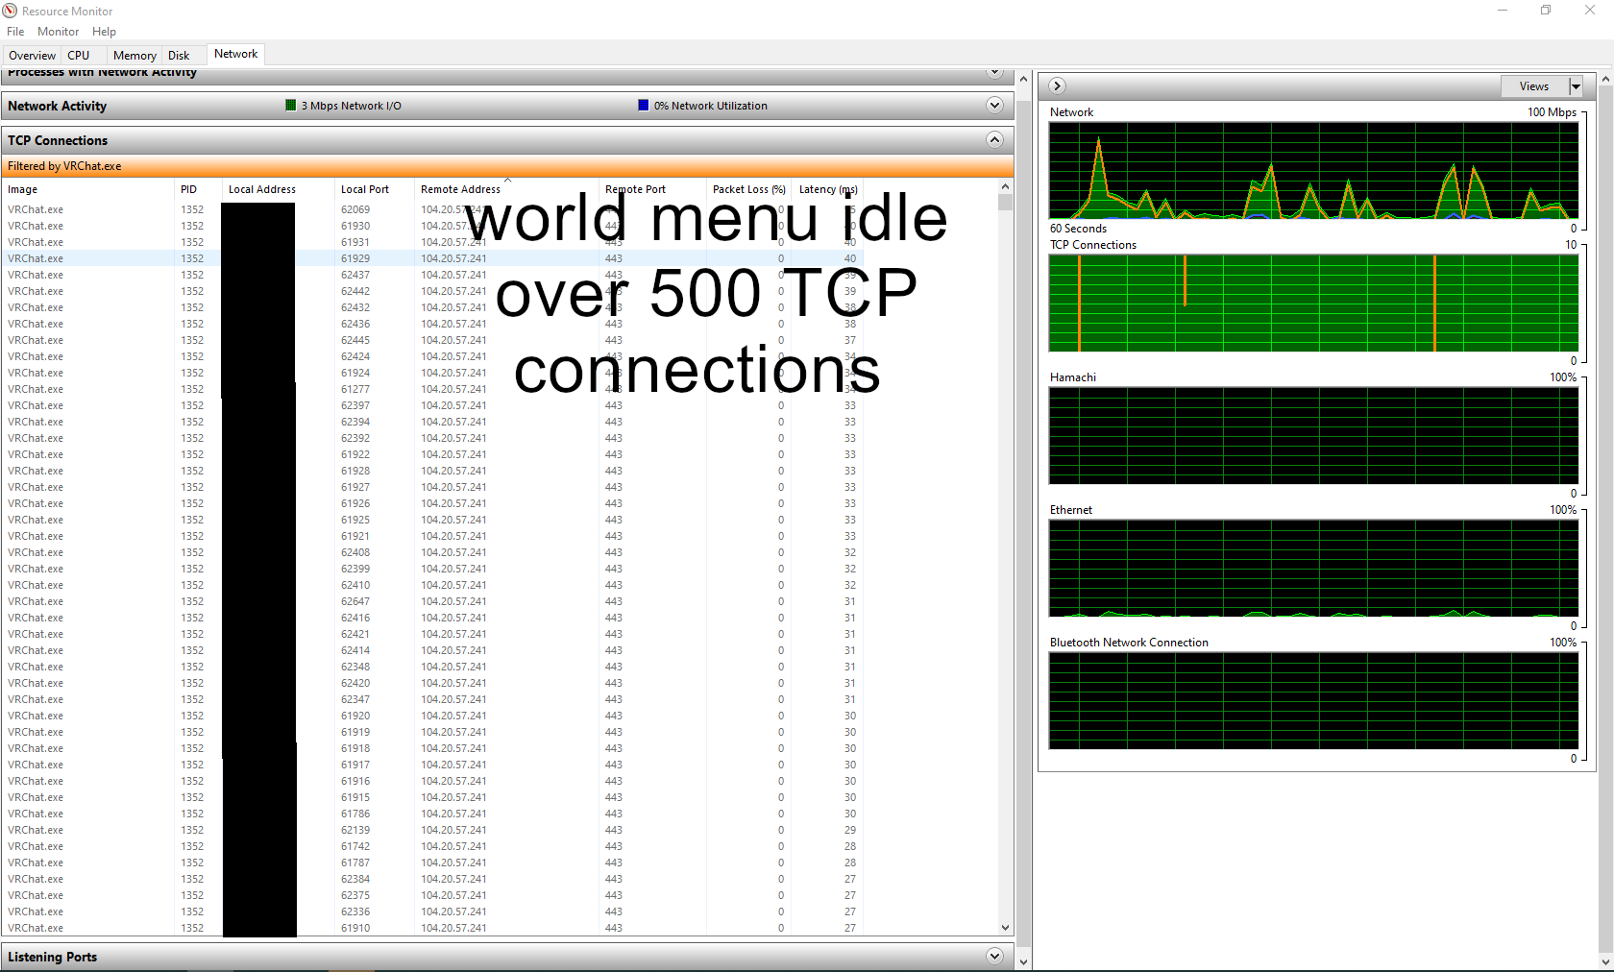
Task: Switch to the Disk tab
Action: [179, 56]
